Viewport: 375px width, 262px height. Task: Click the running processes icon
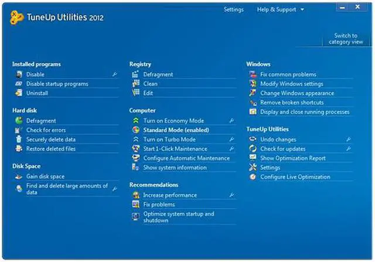point(253,112)
